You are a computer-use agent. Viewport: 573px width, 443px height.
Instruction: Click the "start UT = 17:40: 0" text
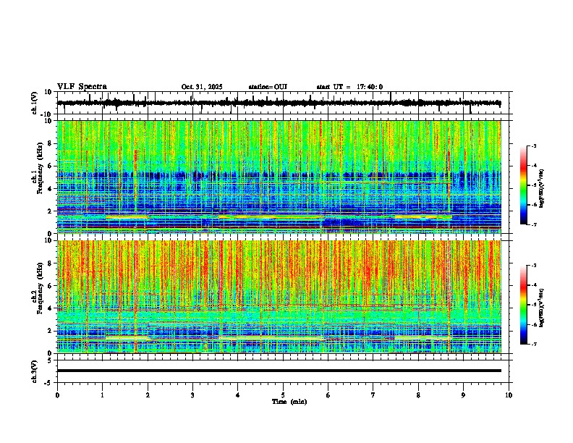coord(349,87)
